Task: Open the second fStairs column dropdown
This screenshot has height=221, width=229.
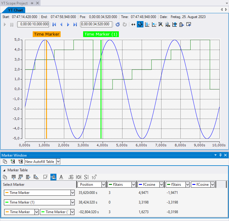Action: 188,185
